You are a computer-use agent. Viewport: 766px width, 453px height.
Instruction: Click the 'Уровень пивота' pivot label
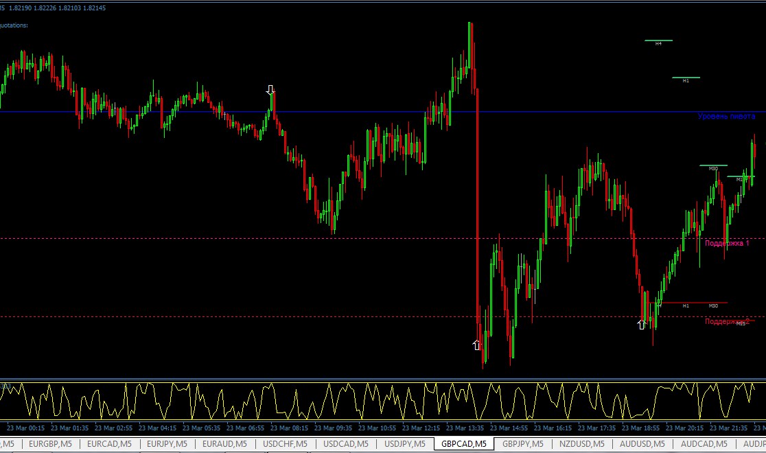(726, 116)
